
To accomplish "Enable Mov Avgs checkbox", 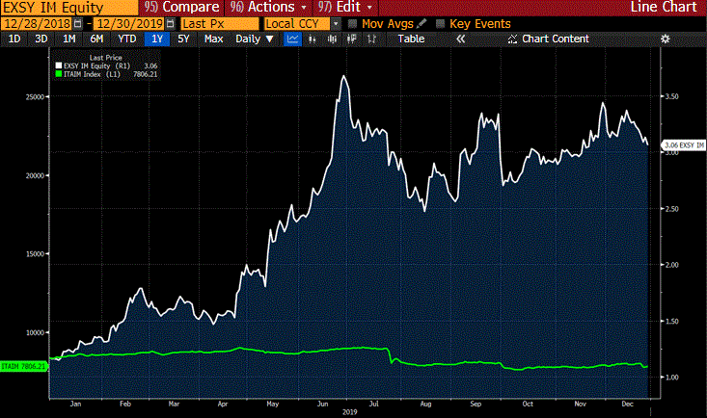I will (353, 24).
